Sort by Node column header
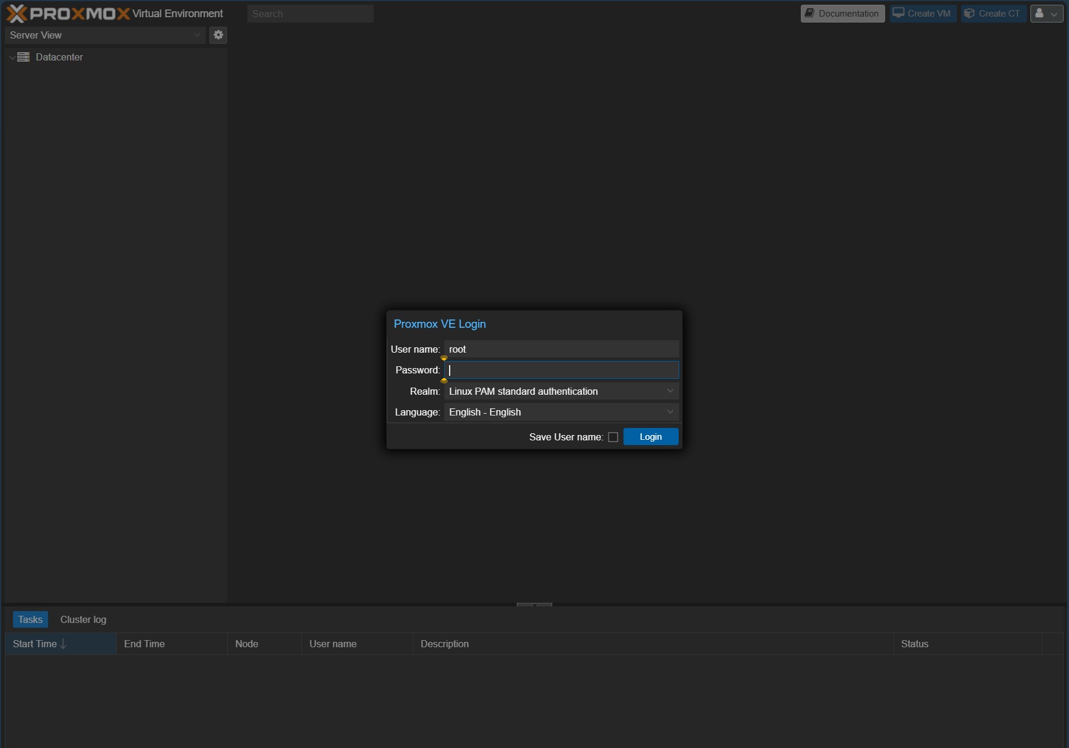 click(265, 644)
